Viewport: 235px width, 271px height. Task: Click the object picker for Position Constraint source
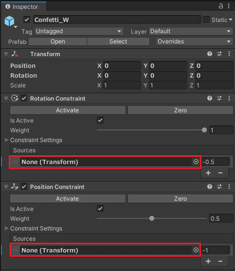pos(196,250)
